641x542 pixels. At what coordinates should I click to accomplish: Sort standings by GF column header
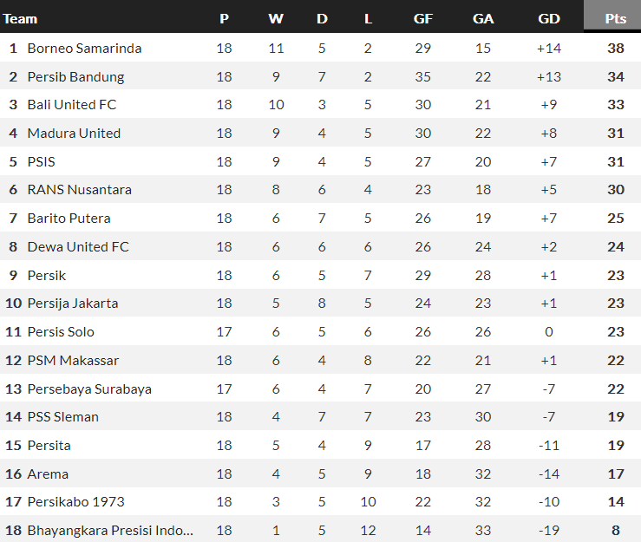(x=423, y=18)
